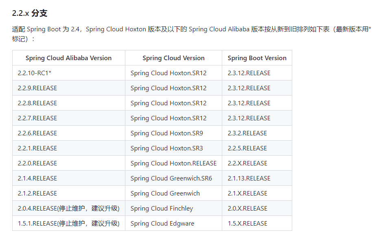Click "Spring Cloud Hoxton.SR12" in the 2.2.8.RELEASE row
385x239 pixels.
pyautogui.click(x=173, y=103)
